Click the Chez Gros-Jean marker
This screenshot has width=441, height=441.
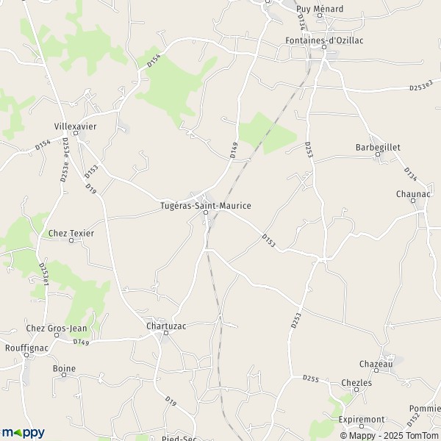57,335
